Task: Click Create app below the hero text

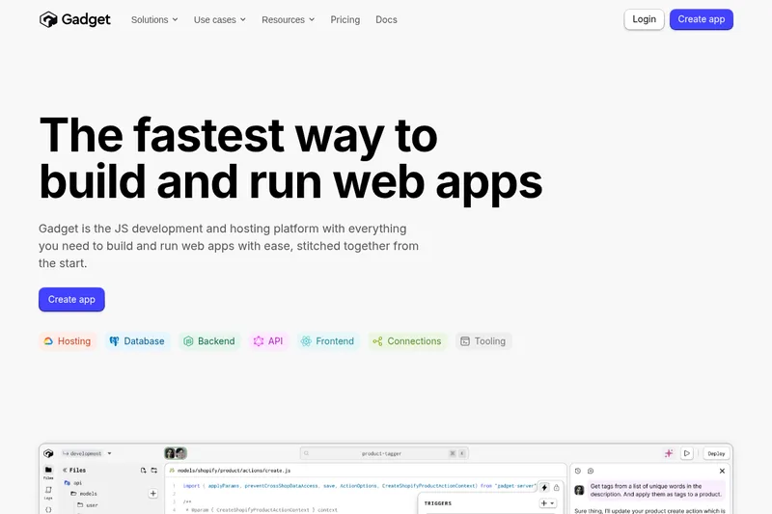Action: [x=71, y=299]
